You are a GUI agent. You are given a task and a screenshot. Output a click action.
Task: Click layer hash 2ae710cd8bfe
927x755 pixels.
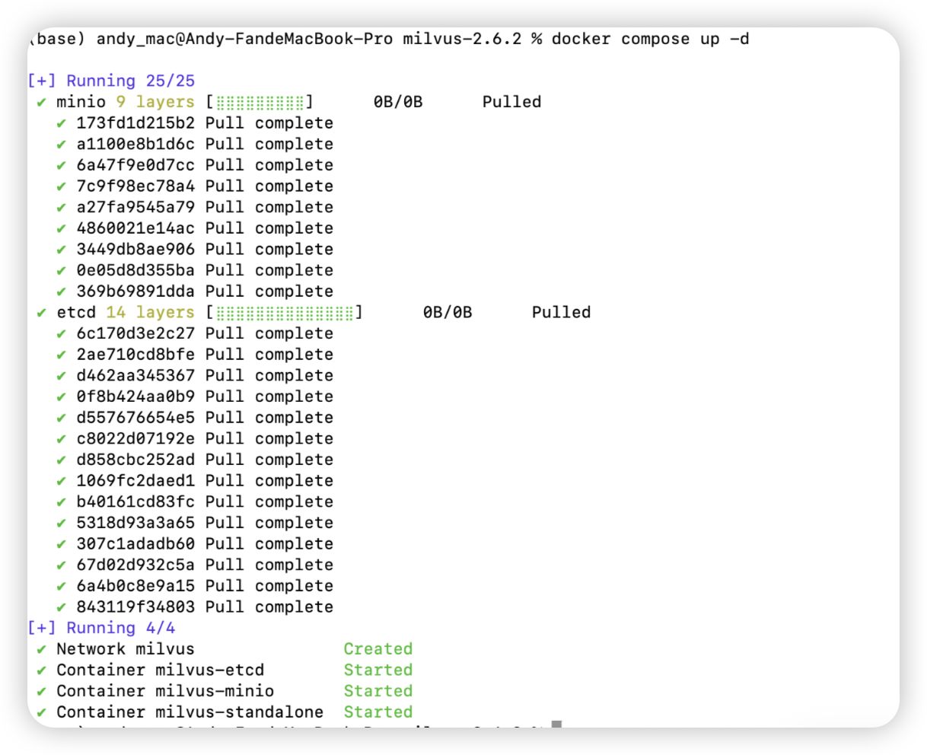[135, 355]
